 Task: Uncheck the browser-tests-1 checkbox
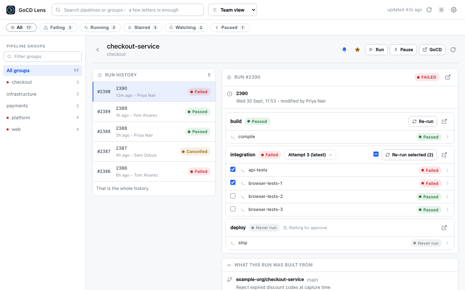coord(233,182)
